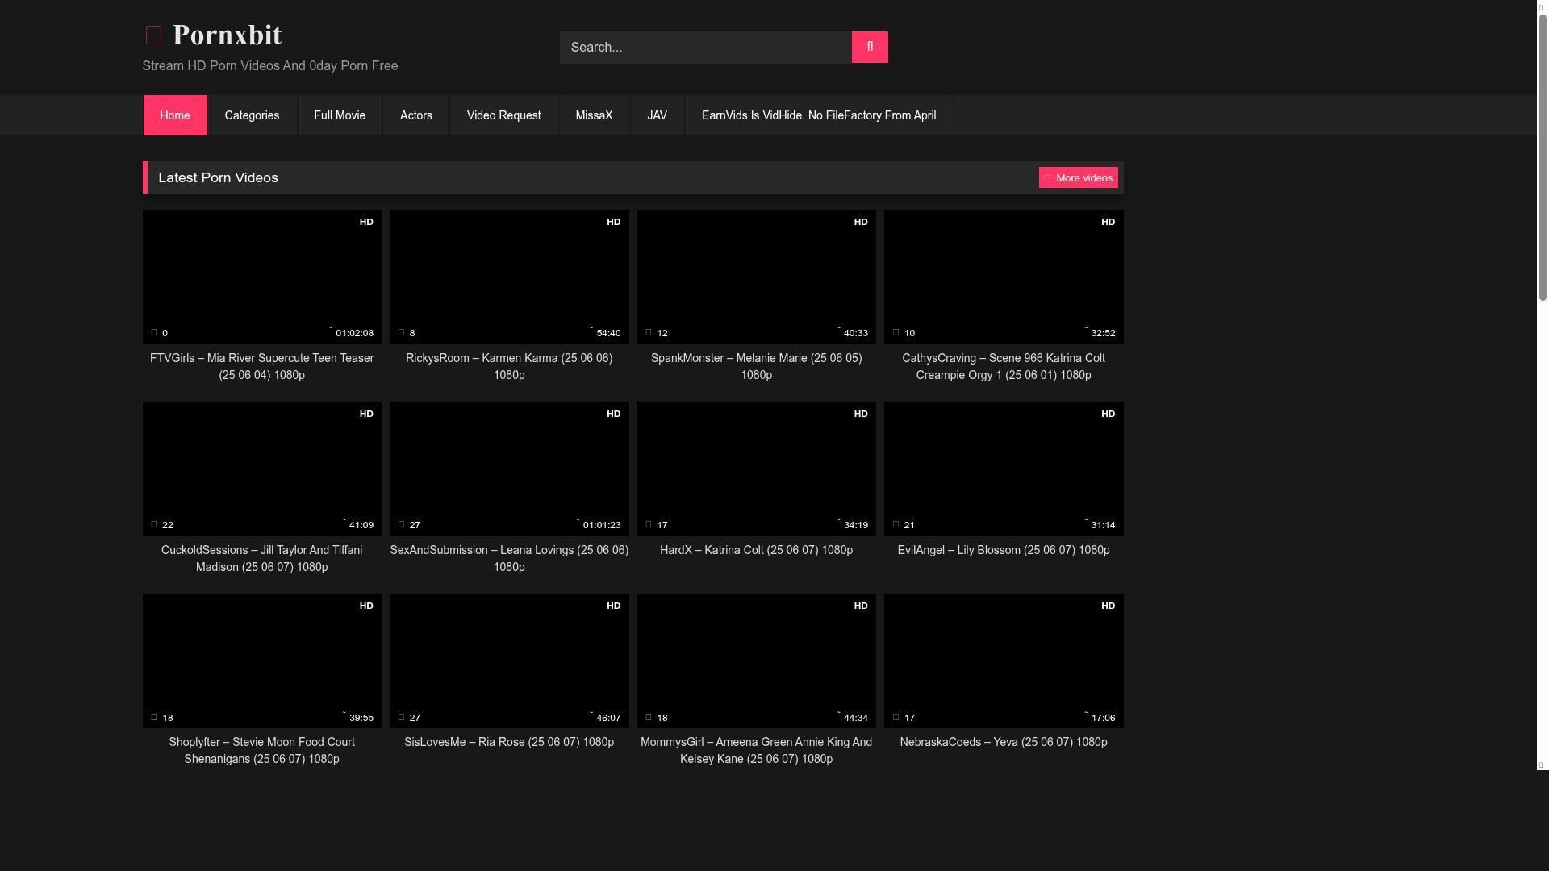Click the EarnVids VidHide announcement link
This screenshot has width=1549, height=871.
click(x=819, y=115)
